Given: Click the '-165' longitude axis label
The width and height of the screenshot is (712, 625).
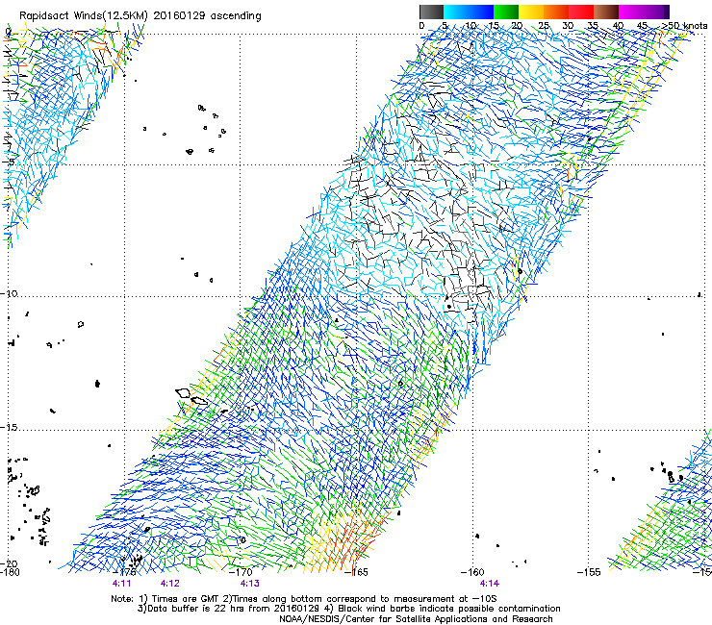Looking at the screenshot, I should point(357,572).
